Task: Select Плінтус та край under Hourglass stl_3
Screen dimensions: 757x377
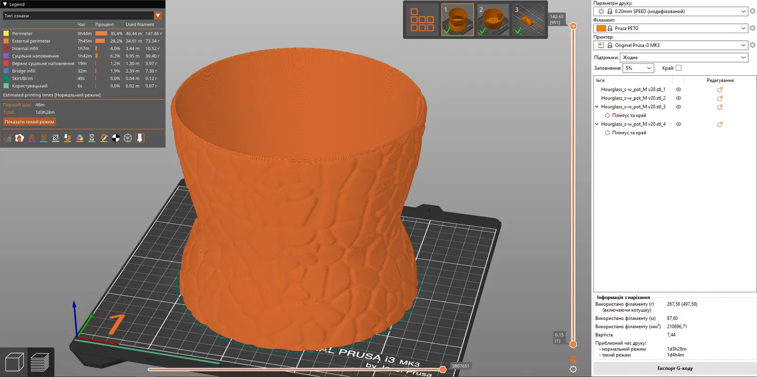Action: pos(629,115)
